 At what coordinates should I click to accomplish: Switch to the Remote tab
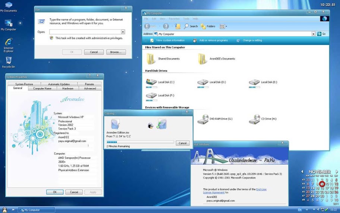[x=89, y=84]
